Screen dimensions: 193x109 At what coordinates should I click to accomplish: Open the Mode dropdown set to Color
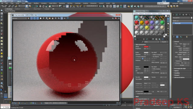coord(184,57)
